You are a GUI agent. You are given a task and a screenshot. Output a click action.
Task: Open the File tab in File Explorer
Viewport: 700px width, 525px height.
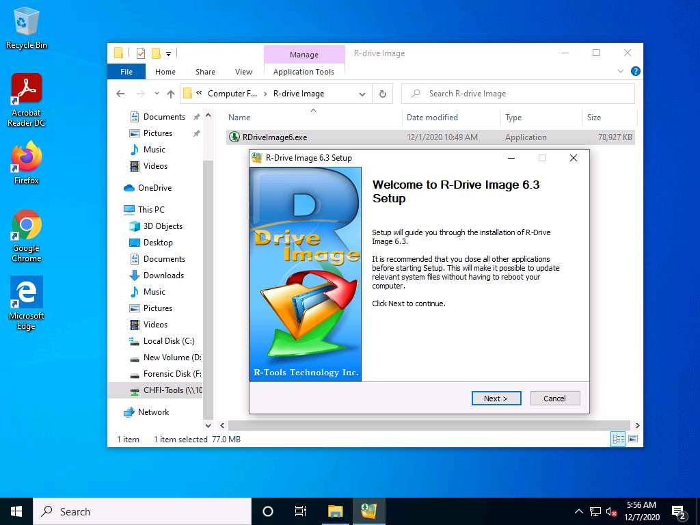click(126, 71)
